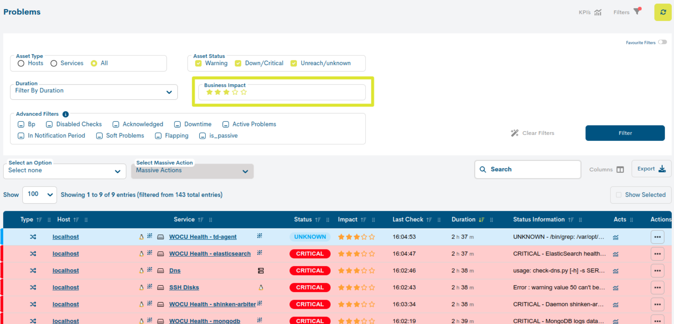The width and height of the screenshot is (674, 324).
Task: Sort the Impact column sort icon
Action: pyautogui.click(x=364, y=220)
